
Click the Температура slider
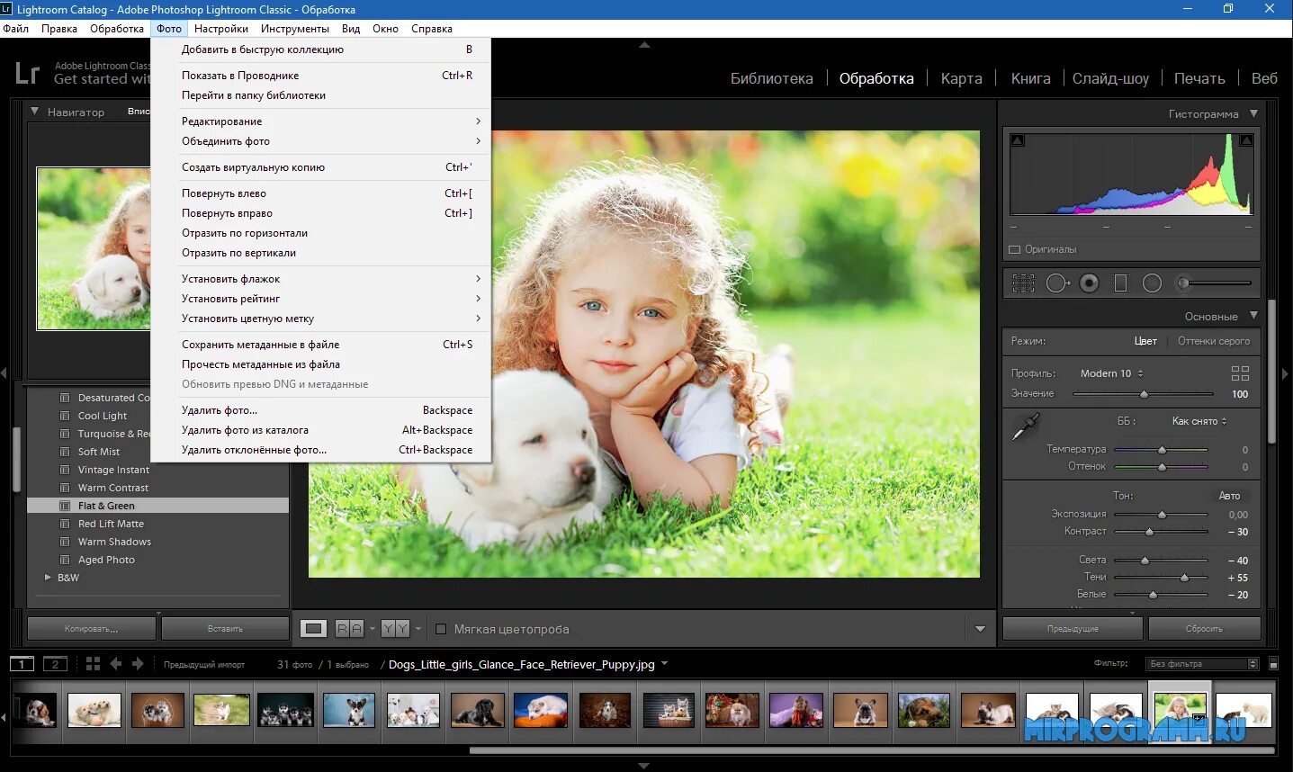pyautogui.click(x=1161, y=449)
